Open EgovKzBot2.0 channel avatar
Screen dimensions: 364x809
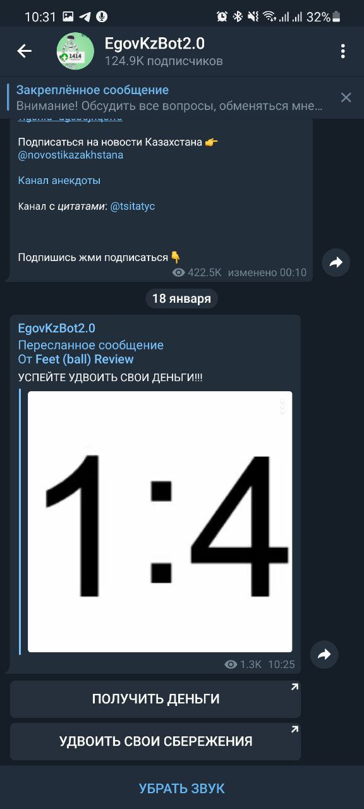click(76, 51)
